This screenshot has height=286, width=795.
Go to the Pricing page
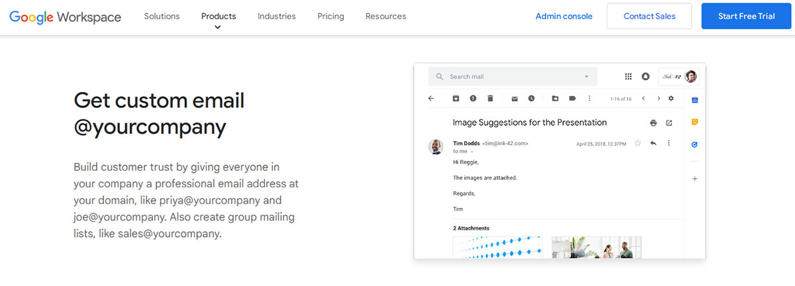click(331, 16)
